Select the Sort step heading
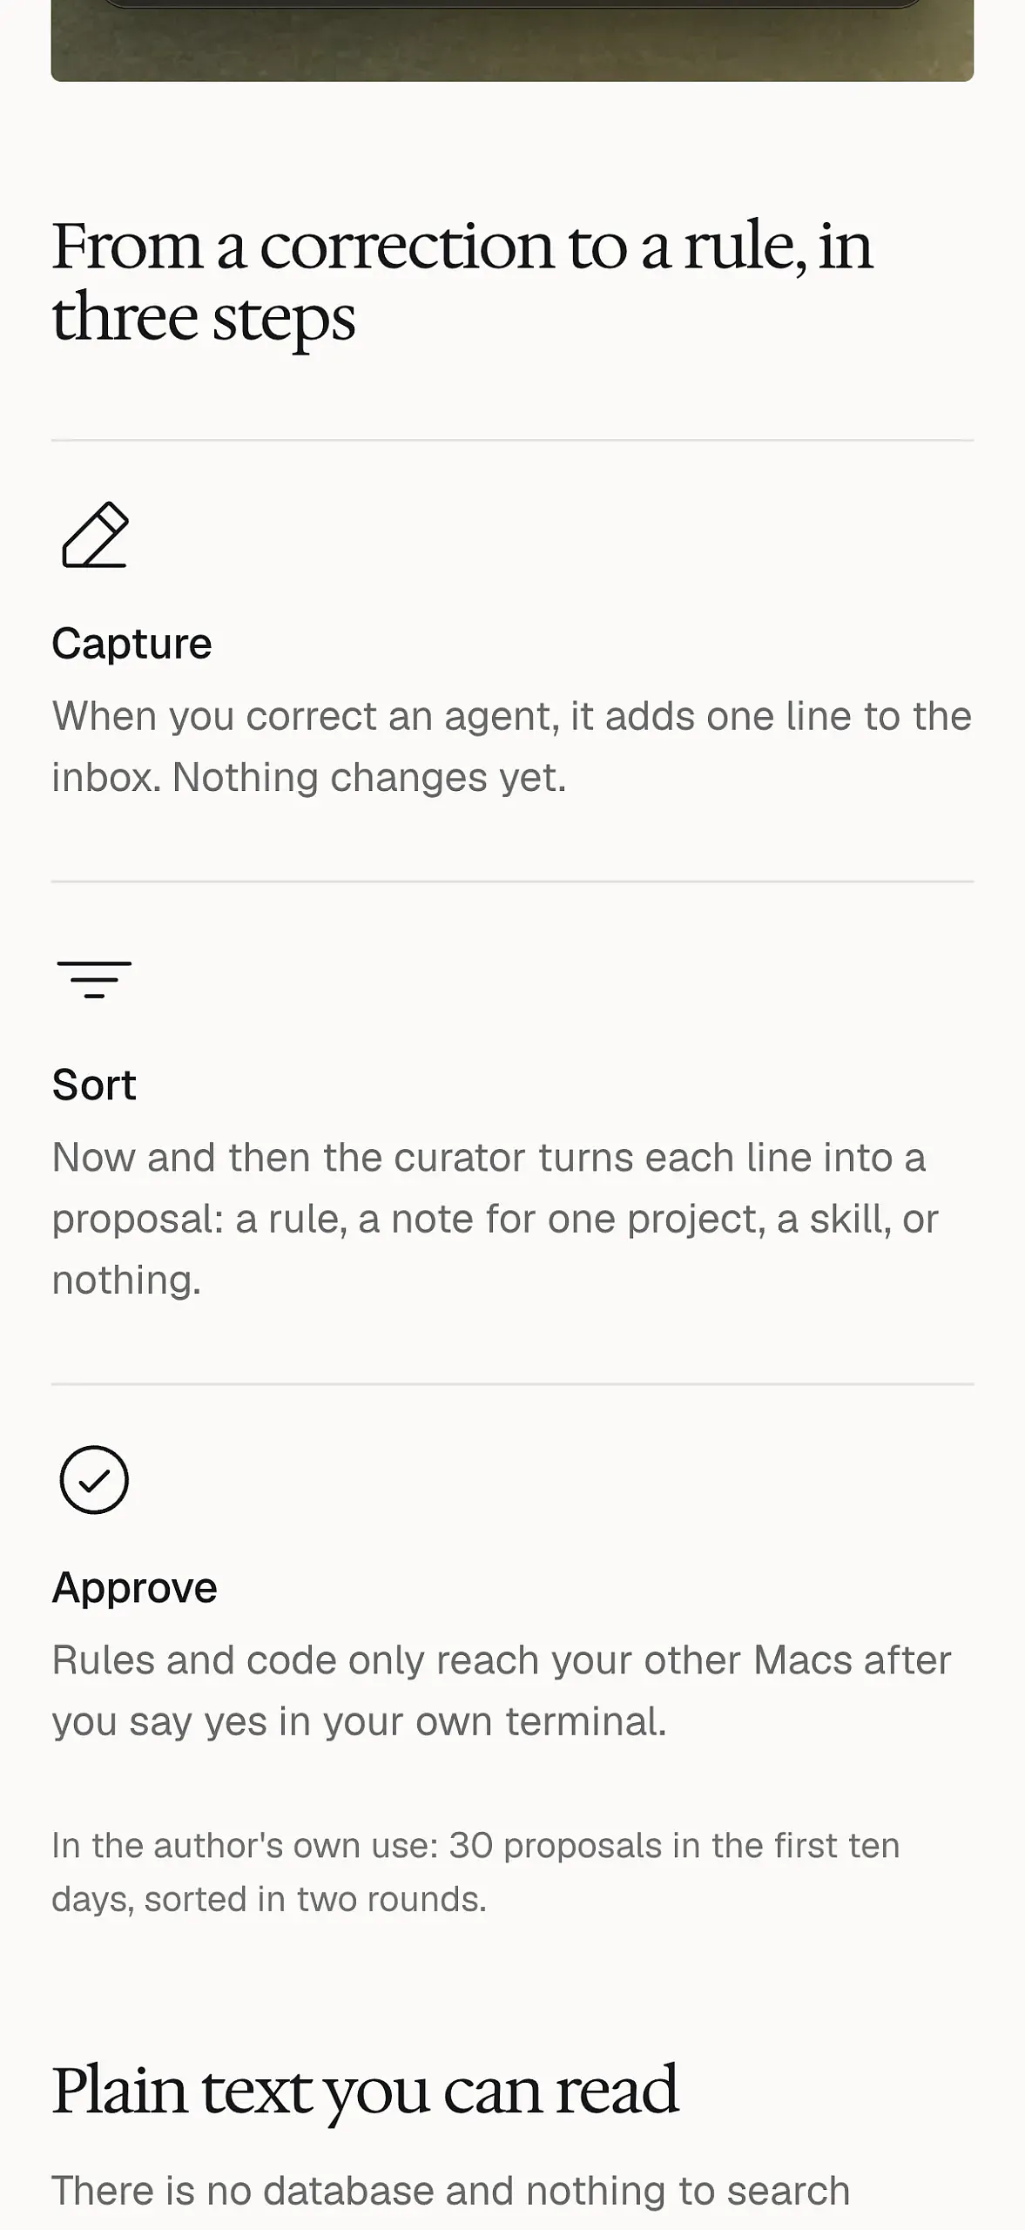The image size is (1025, 2230). pyautogui.click(x=94, y=1085)
